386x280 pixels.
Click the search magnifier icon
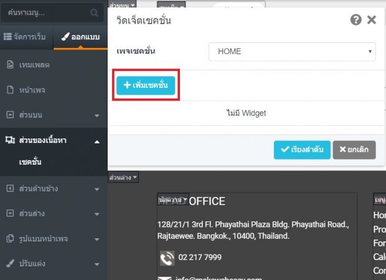94,12
